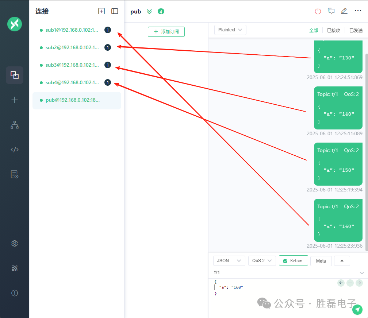
Task: Click the pub connection title
Action: coord(136,12)
